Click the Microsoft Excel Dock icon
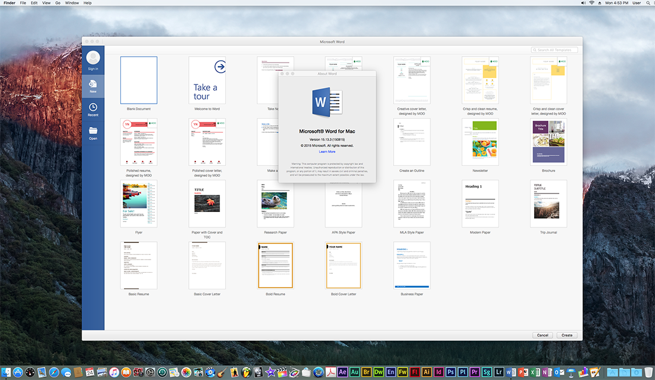 tap(535, 372)
